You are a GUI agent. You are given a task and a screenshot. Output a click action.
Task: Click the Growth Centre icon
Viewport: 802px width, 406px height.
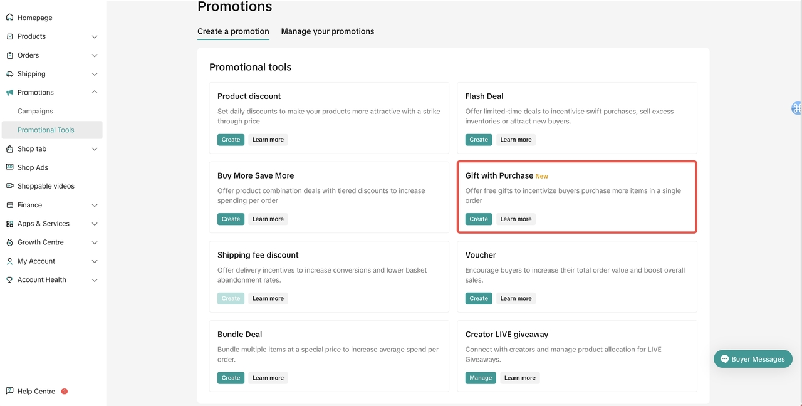(x=9, y=242)
